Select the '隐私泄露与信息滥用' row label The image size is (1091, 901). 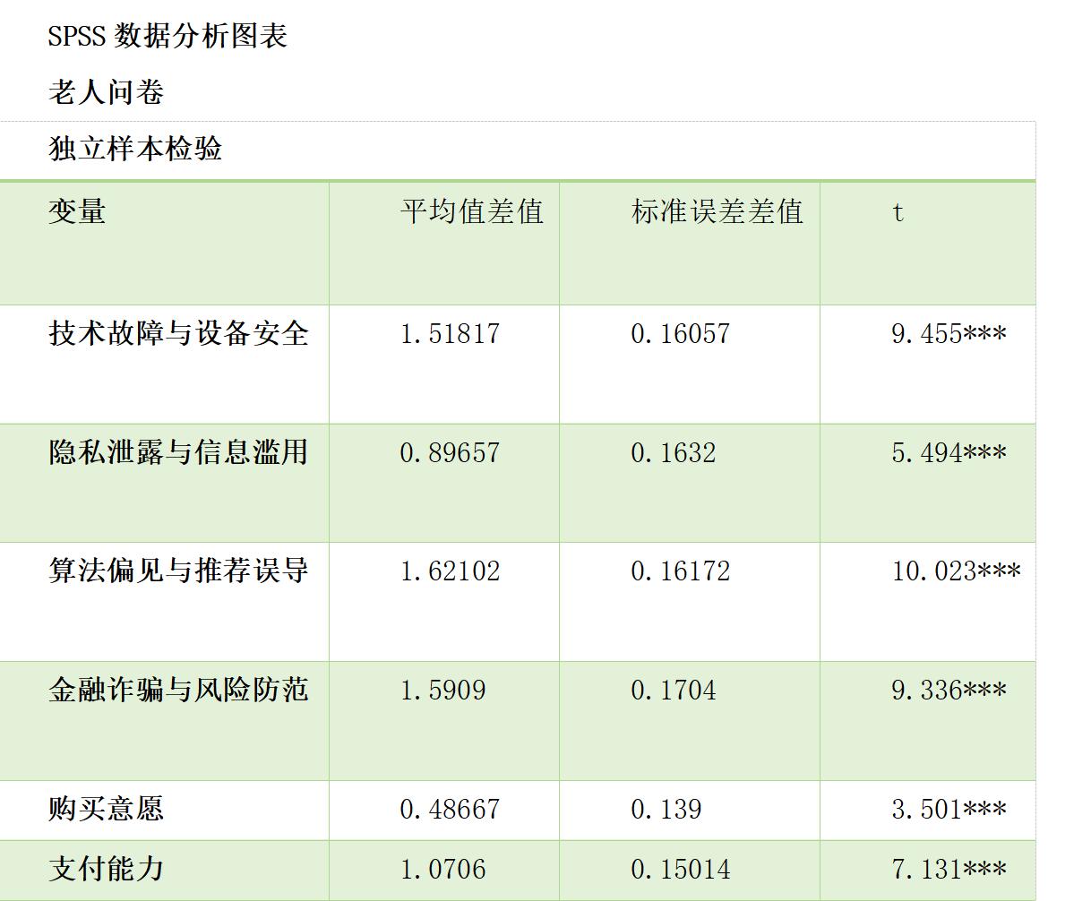pos(178,452)
